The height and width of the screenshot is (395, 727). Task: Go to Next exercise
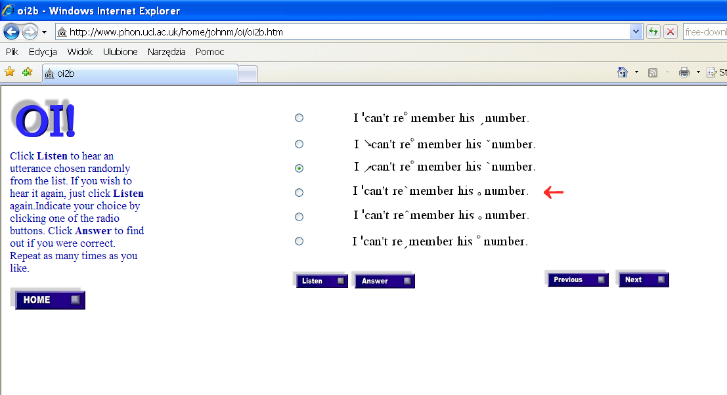644,280
